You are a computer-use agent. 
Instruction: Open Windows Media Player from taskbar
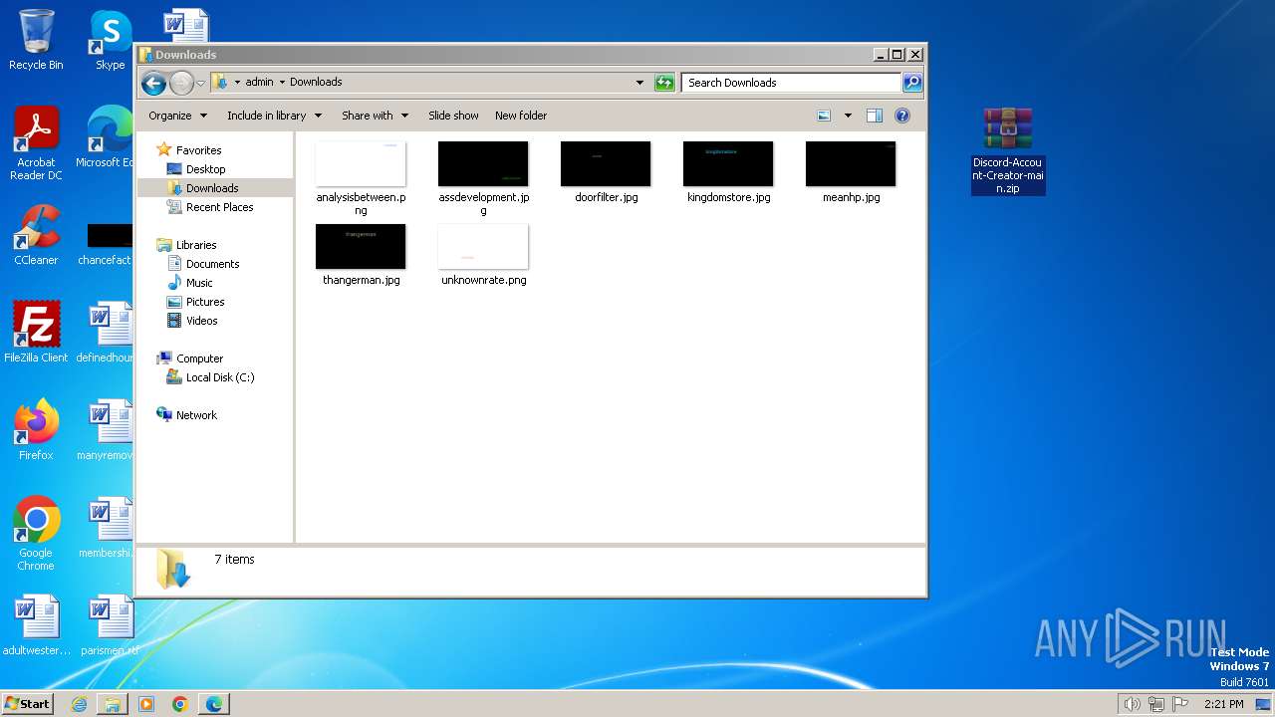click(146, 704)
